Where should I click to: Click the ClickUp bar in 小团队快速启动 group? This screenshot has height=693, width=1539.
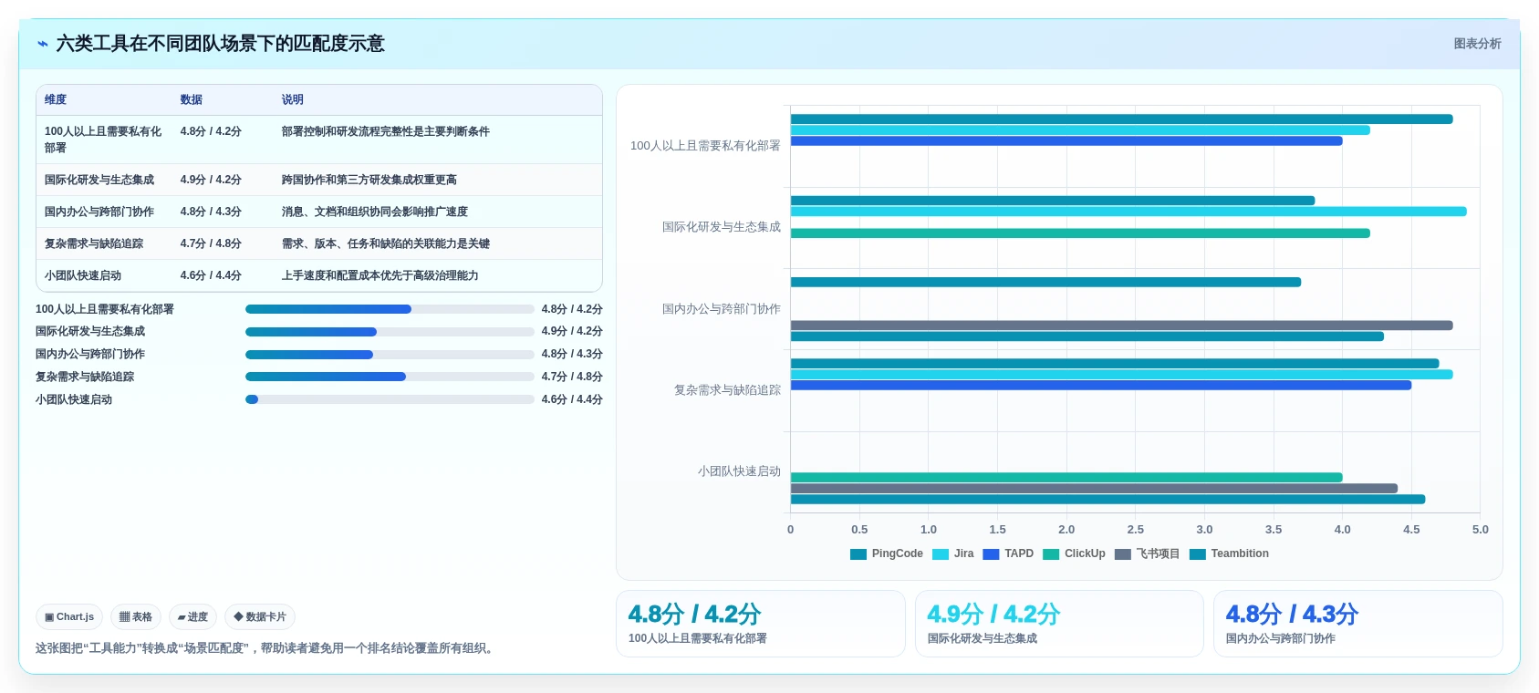click(1066, 478)
